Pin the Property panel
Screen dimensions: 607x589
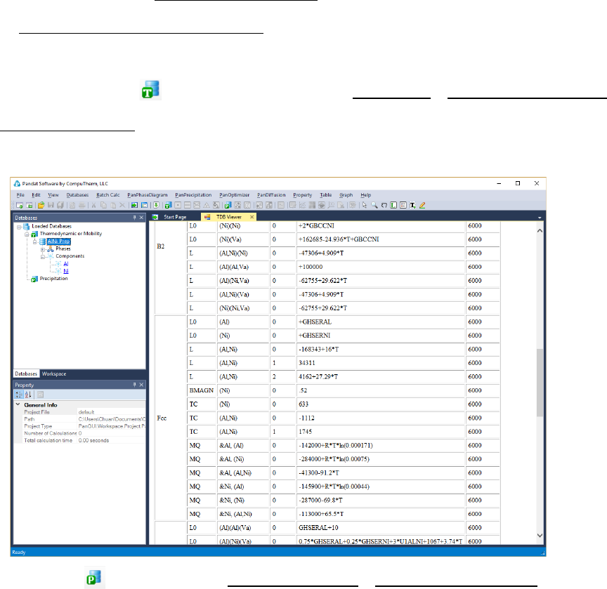click(134, 385)
